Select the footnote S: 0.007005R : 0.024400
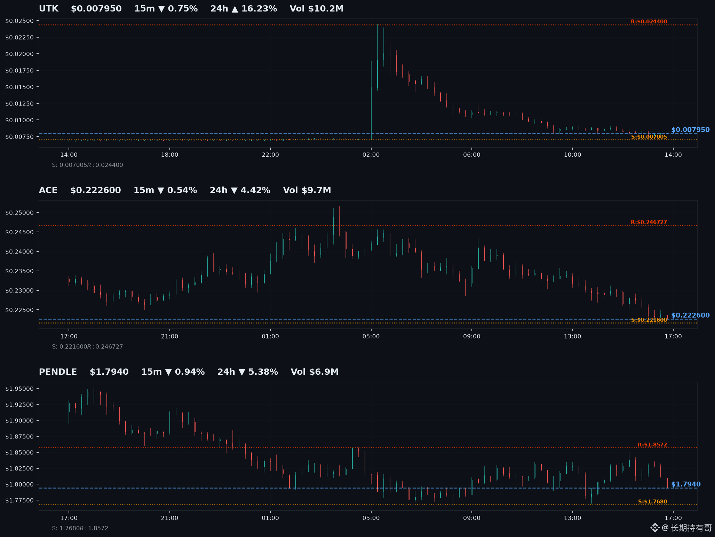This screenshot has height=537, width=715. pyautogui.click(x=87, y=165)
